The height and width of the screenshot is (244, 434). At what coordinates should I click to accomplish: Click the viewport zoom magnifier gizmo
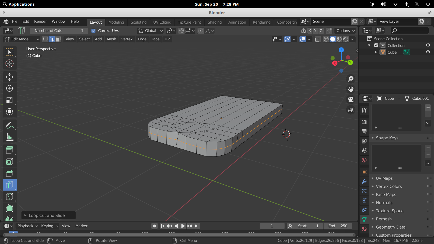pyautogui.click(x=351, y=79)
